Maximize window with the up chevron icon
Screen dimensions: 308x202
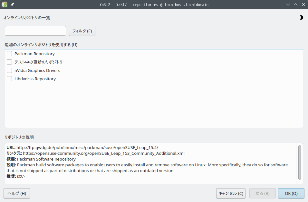tap(296, 4)
